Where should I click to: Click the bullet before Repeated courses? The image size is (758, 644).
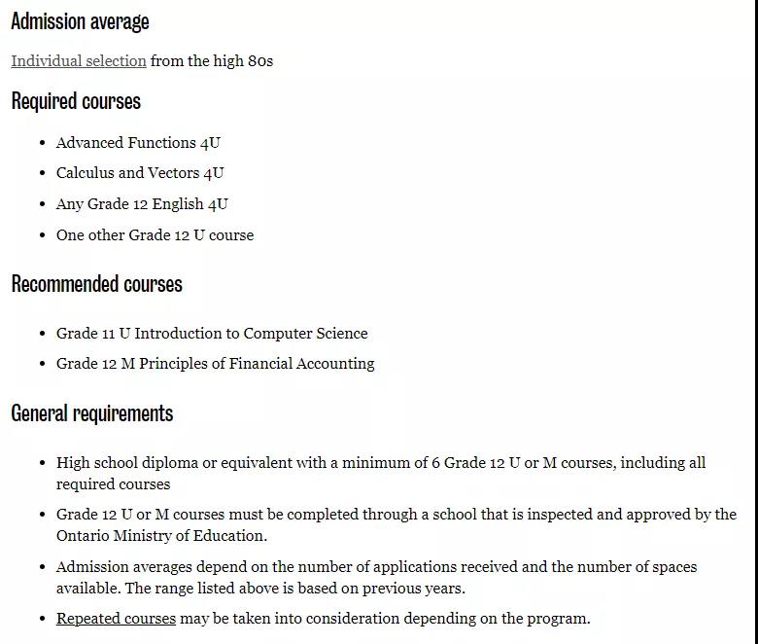[x=43, y=619]
